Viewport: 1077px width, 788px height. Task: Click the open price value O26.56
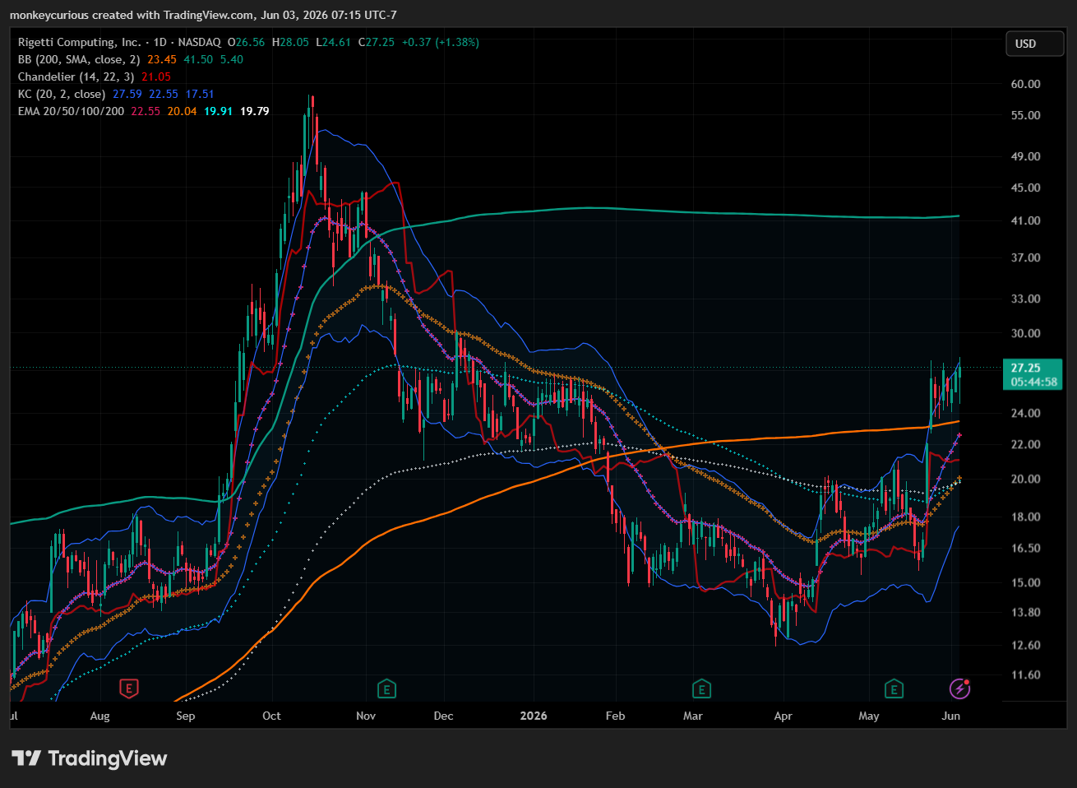pos(247,42)
